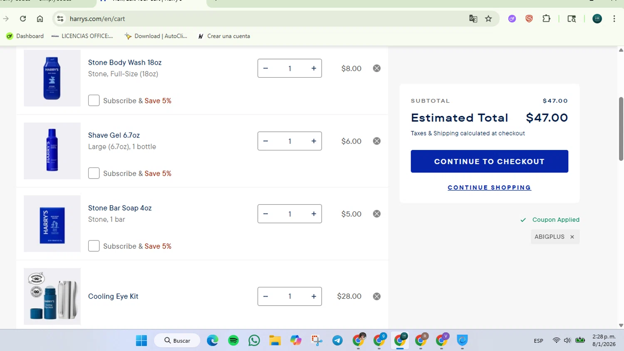Click the page vertical scrollbar thumb

click(621, 129)
